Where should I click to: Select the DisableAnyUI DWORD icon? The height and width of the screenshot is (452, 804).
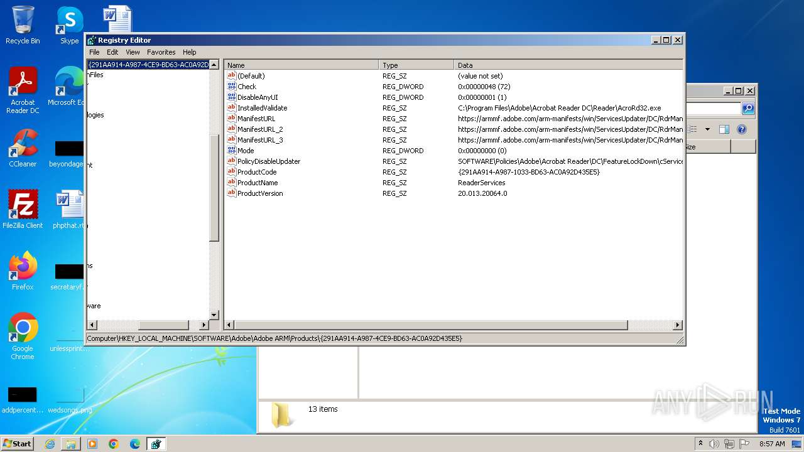pyautogui.click(x=231, y=97)
